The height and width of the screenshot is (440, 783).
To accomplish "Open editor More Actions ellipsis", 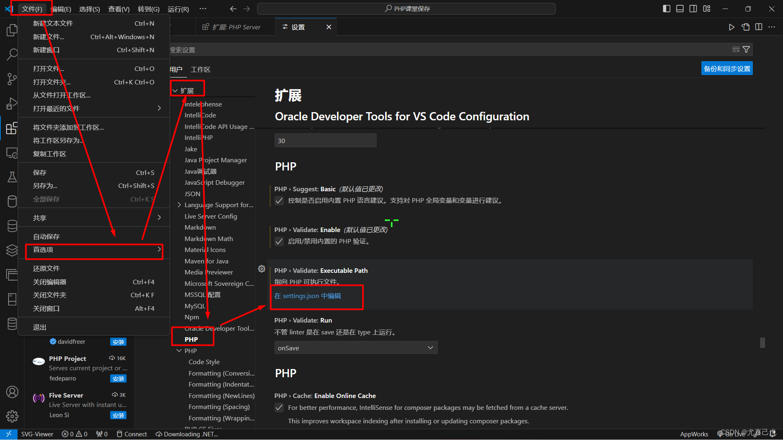I will [772, 27].
